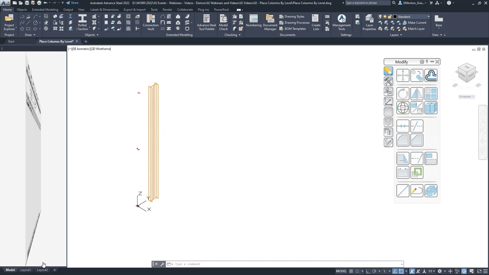
Task: Toggle snap mode in the status bar
Action: 357,271
